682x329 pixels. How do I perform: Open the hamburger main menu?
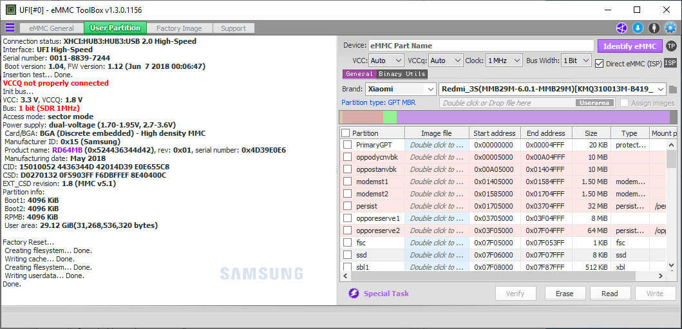[x=10, y=28]
